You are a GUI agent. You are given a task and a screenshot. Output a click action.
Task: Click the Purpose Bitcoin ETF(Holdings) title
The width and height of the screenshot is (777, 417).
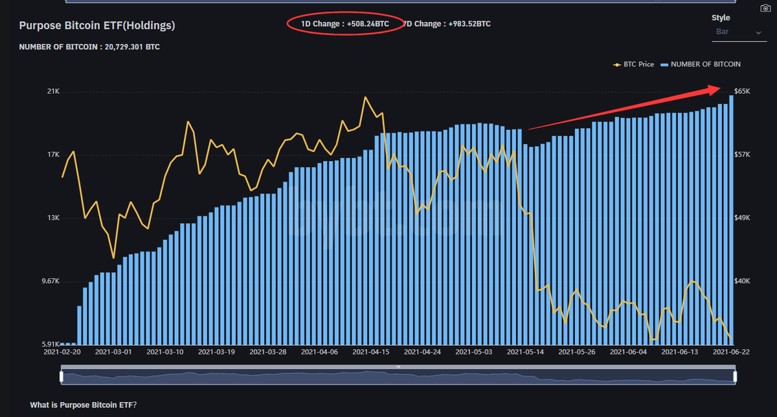click(x=97, y=25)
